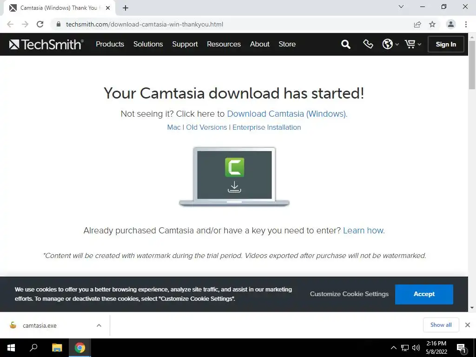Select the Camtasia (Windows) Thank You tab
The height and width of the screenshot is (357, 476).
click(x=59, y=8)
